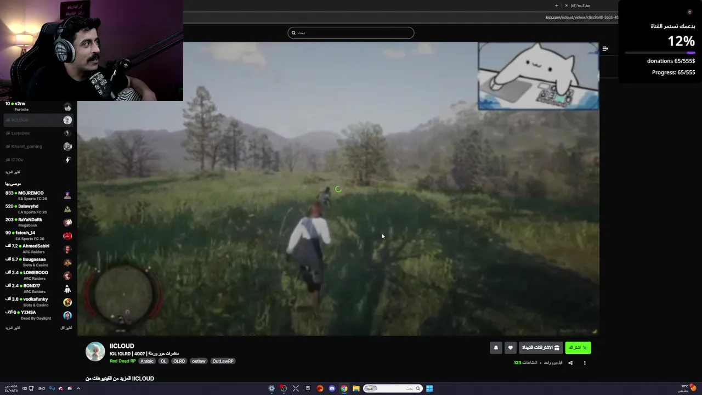Open the dimmed LuneDee channel in the sidebar
The width and height of the screenshot is (702, 395).
tap(38, 133)
